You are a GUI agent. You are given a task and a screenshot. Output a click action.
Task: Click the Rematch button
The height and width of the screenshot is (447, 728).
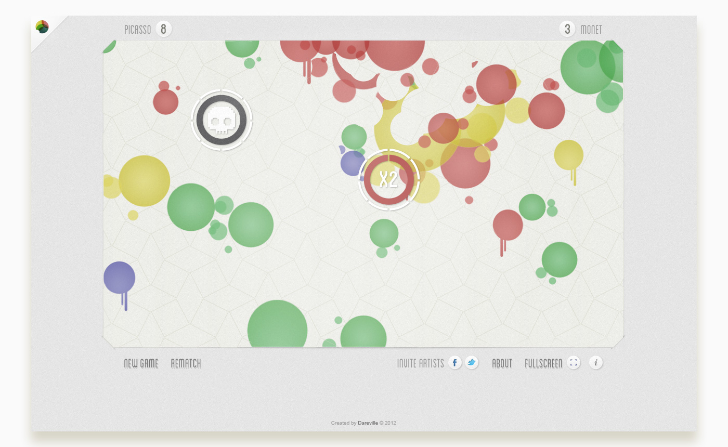(x=186, y=363)
